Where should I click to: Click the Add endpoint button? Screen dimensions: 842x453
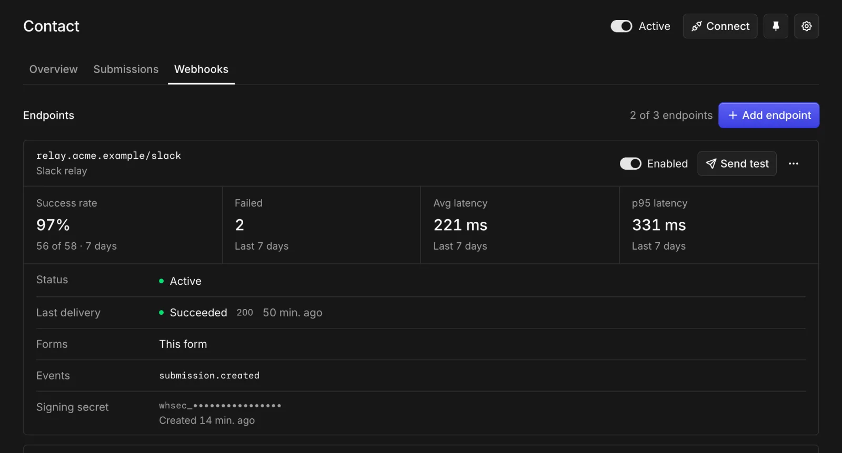(x=769, y=116)
